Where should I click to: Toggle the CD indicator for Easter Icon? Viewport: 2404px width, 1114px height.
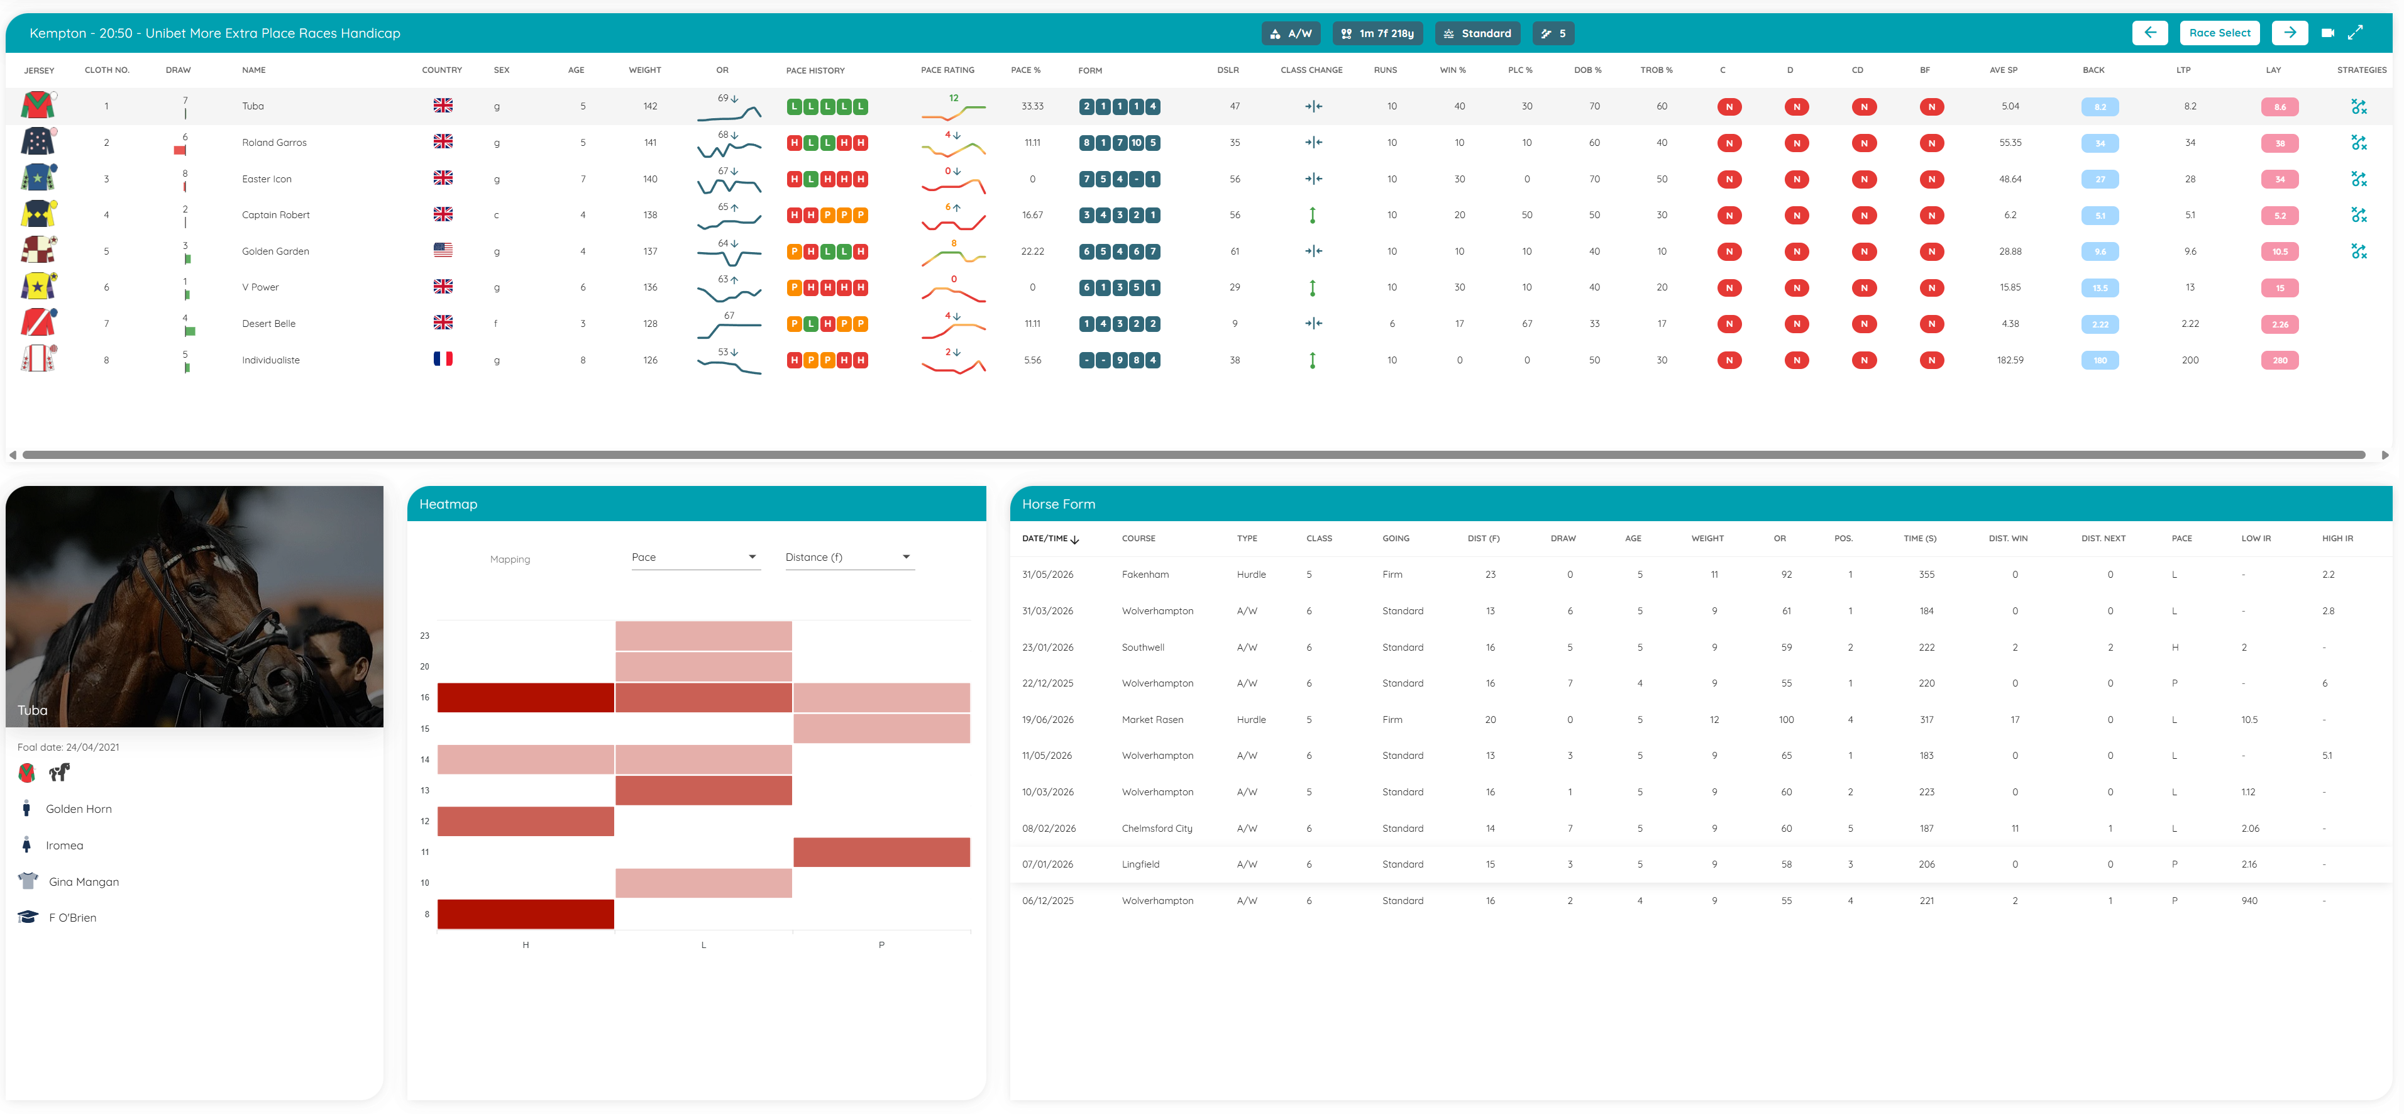(x=1863, y=179)
